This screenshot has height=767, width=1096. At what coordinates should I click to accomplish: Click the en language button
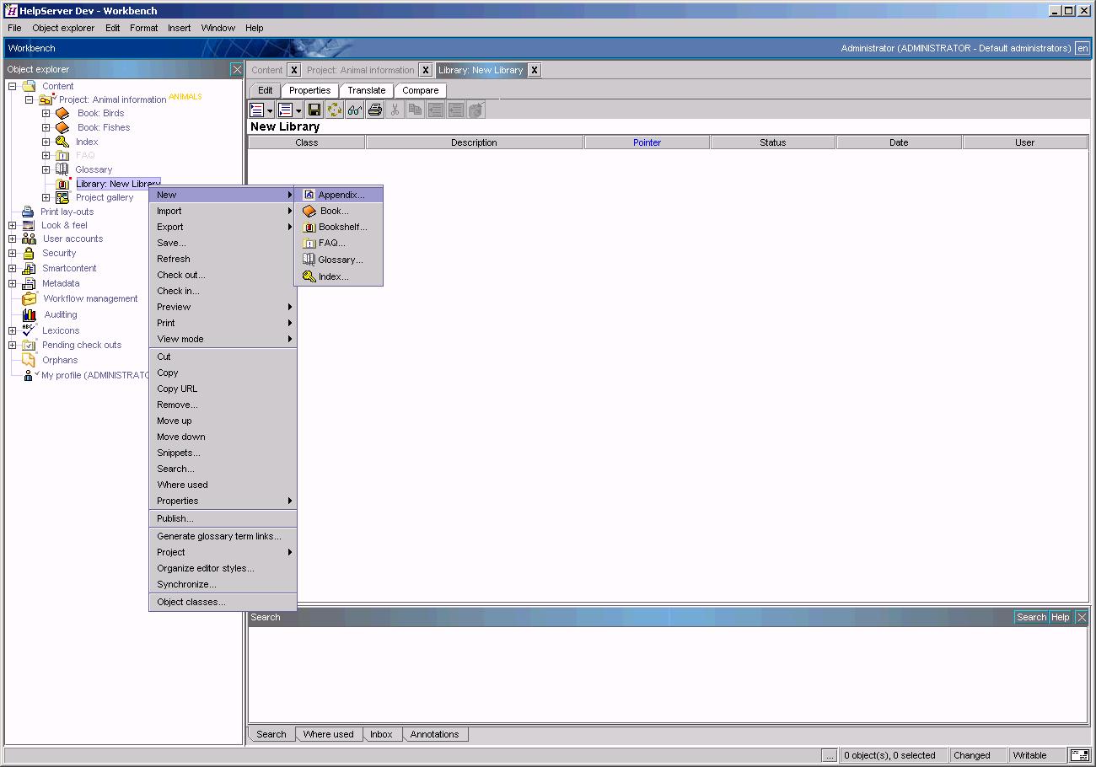pos(1083,48)
